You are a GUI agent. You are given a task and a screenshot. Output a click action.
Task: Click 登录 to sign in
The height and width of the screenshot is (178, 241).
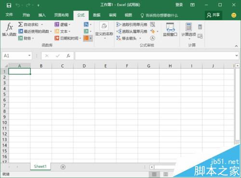click(x=179, y=5)
